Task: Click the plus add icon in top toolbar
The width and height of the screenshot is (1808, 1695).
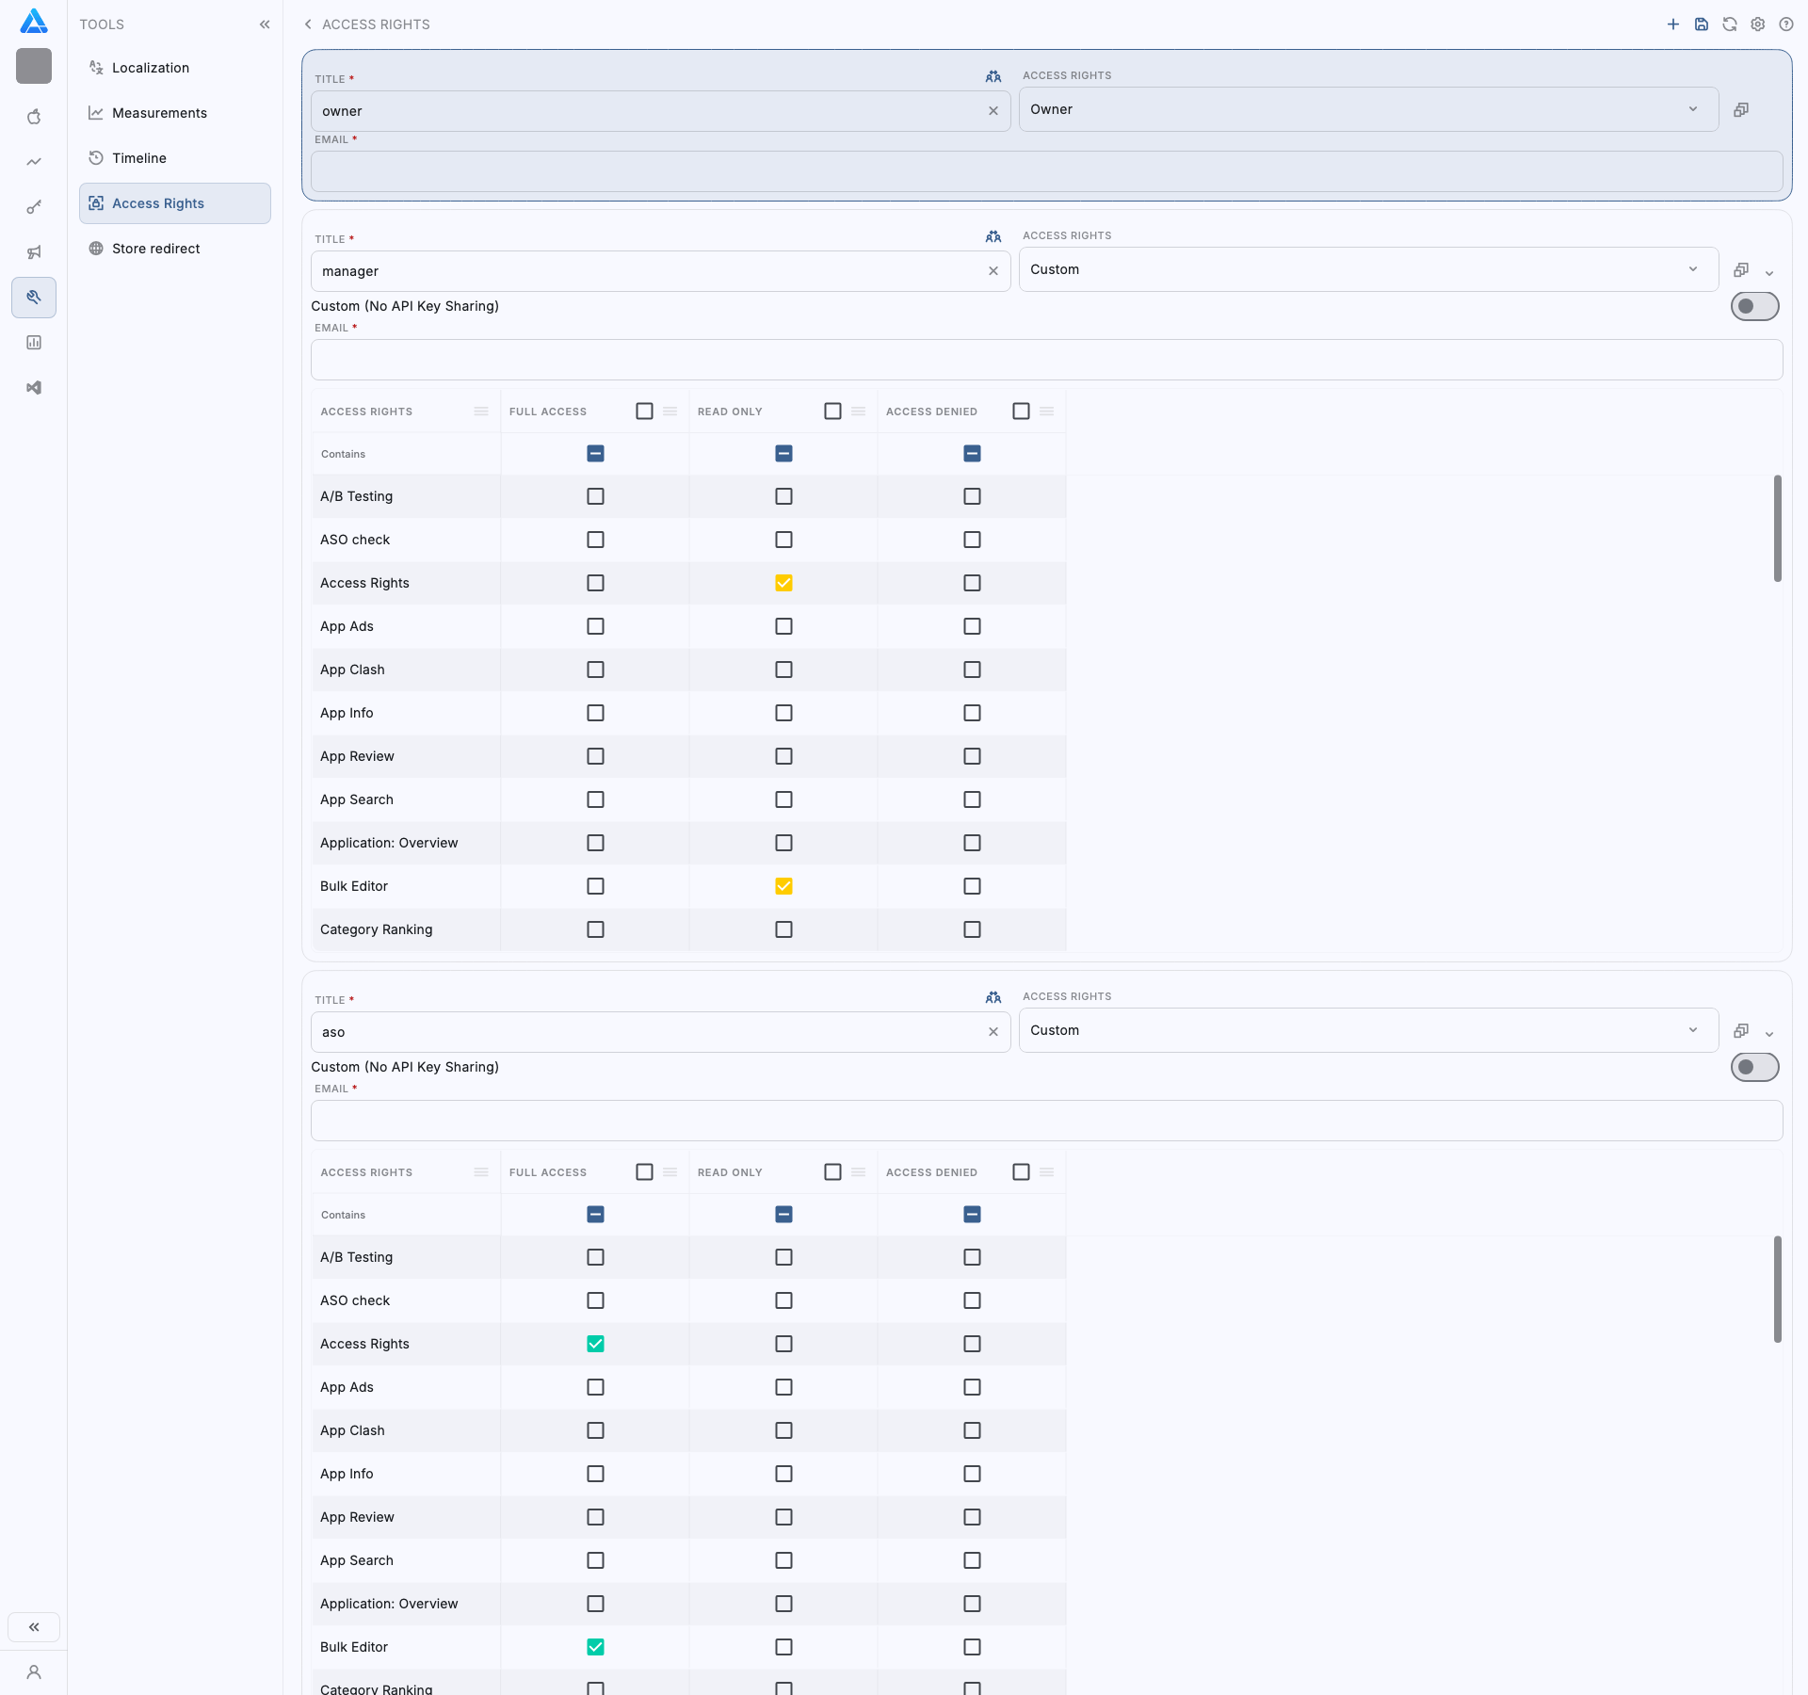Action: [1672, 24]
